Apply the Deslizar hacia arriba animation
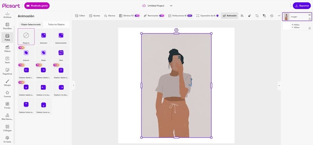The height and width of the screenshot is (145, 313). click(x=26, y=106)
